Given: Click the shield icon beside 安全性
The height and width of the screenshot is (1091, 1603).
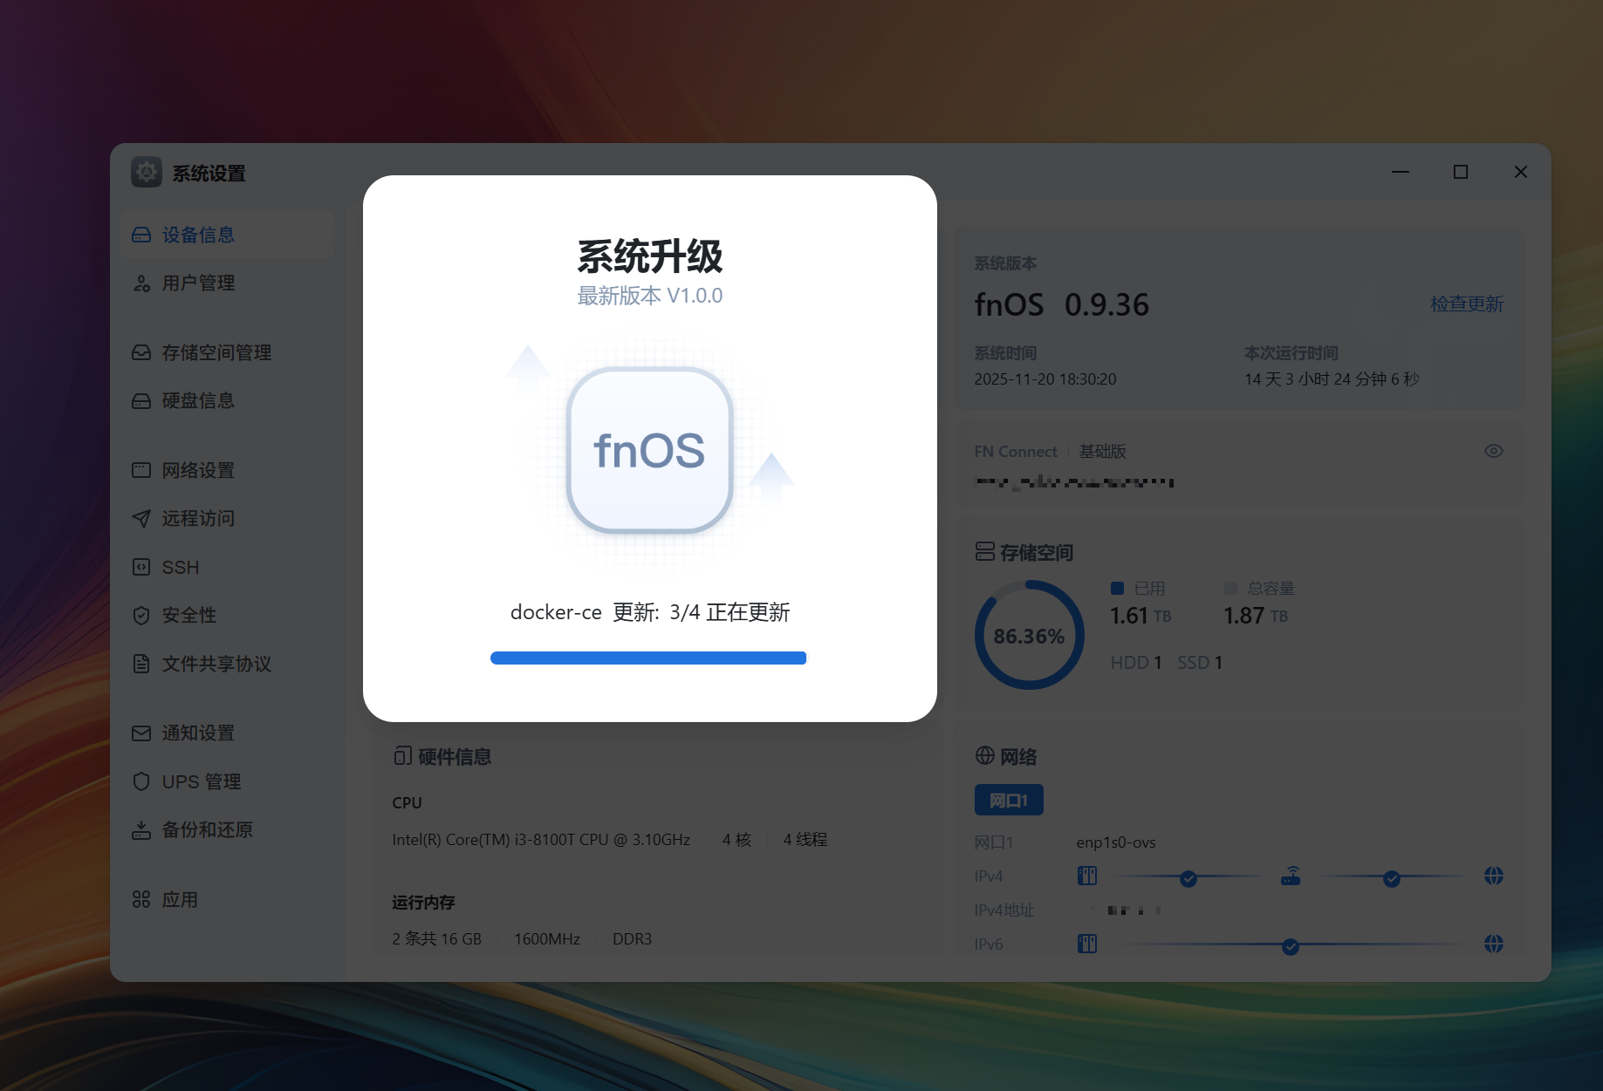Looking at the screenshot, I should tap(141, 616).
